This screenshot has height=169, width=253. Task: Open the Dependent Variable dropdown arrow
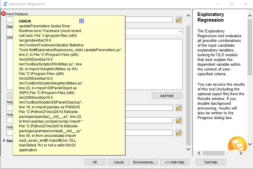pos(180,31)
